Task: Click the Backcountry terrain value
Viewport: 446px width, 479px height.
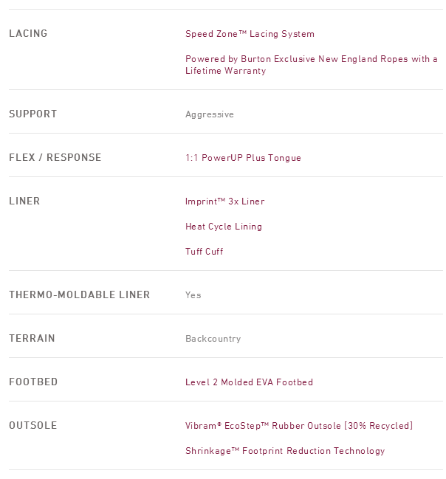Action: [x=213, y=339]
